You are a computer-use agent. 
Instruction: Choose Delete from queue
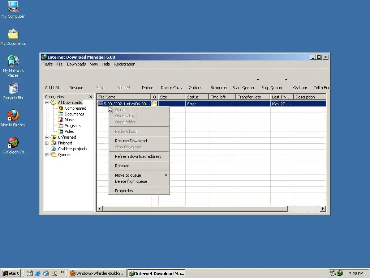(x=139, y=182)
